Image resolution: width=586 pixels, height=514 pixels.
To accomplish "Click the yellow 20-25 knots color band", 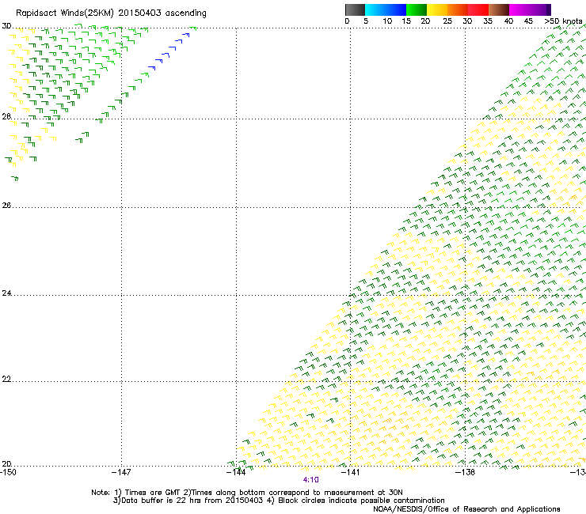I will point(437,9).
